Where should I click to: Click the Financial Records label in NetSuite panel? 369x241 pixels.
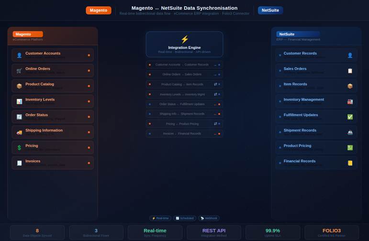click(x=300, y=161)
